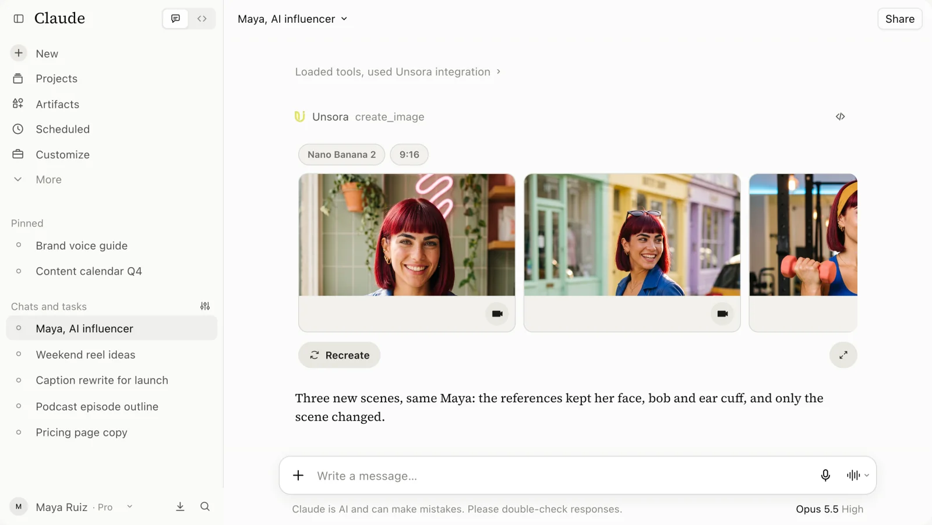Open the chat title dropdown Maya, AI influencer
Viewport: 932px width, 525px height.
click(292, 19)
